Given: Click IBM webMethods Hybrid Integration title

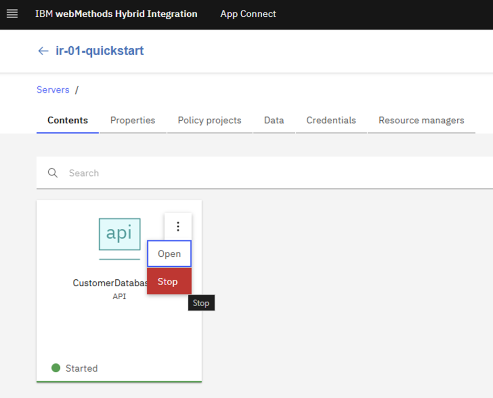Looking at the screenshot, I should click(116, 14).
